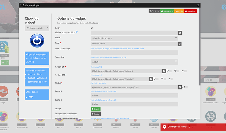Close the Editer un widget dialog

[x=198, y=5]
